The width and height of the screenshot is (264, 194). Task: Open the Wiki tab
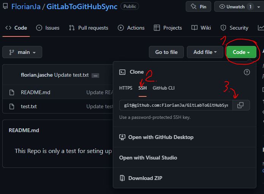point(201,28)
